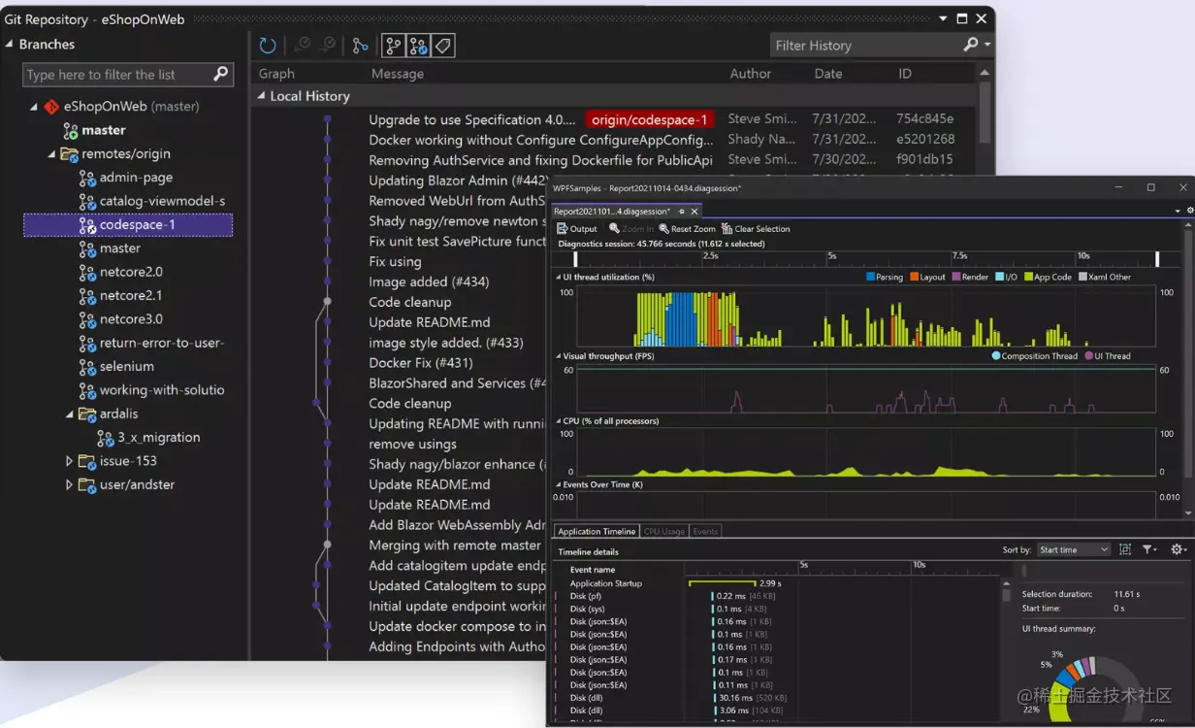This screenshot has height=728, width=1195.
Task: Click the Reset Zoom button label
Action: click(x=694, y=229)
